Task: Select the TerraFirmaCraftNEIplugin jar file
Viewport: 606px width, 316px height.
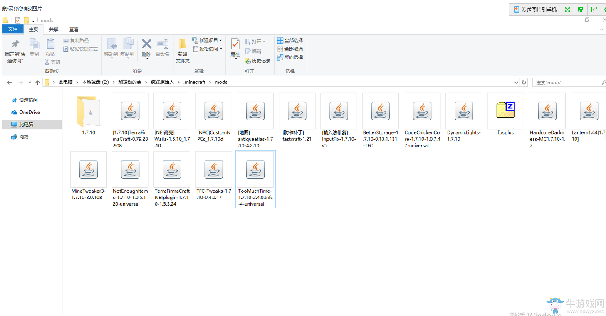Action: click(172, 179)
